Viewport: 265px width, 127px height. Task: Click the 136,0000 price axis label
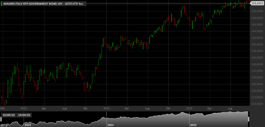pyautogui.click(x=257, y=58)
